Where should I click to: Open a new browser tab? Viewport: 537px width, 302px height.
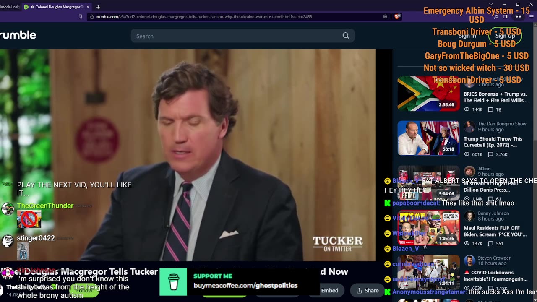coord(98,7)
